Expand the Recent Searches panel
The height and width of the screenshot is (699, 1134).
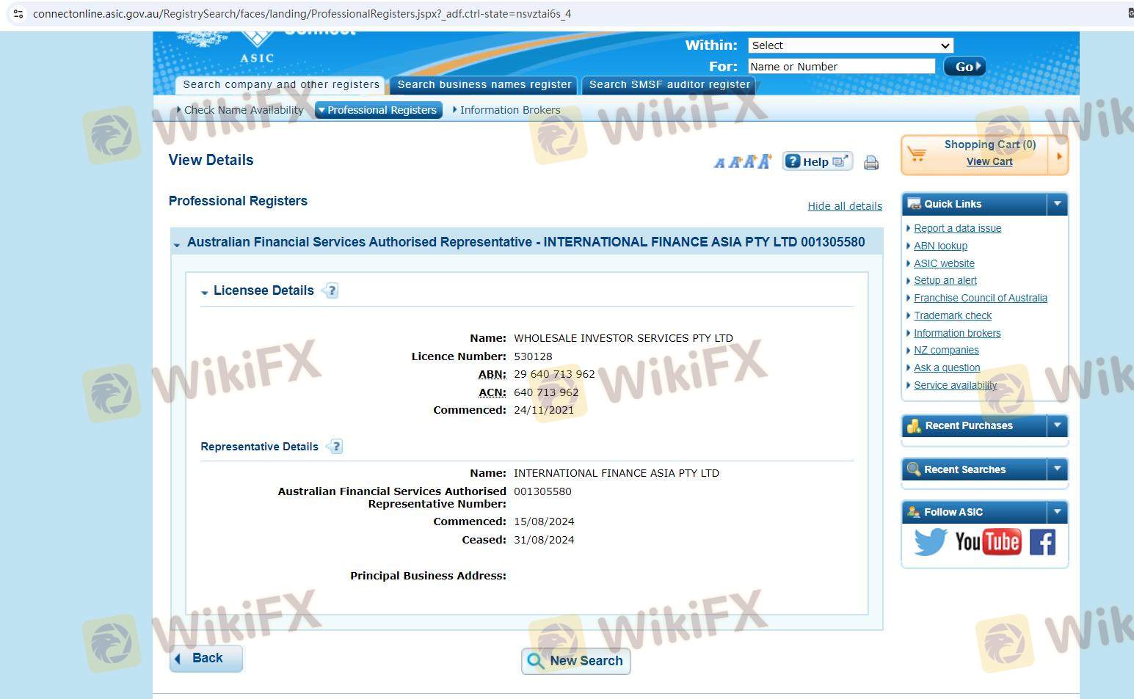click(1057, 469)
